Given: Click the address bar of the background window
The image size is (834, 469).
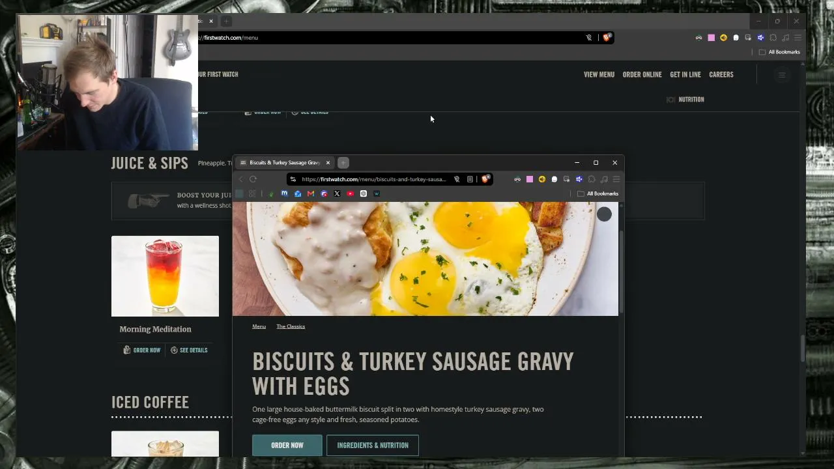Looking at the screenshot, I should point(404,38).
